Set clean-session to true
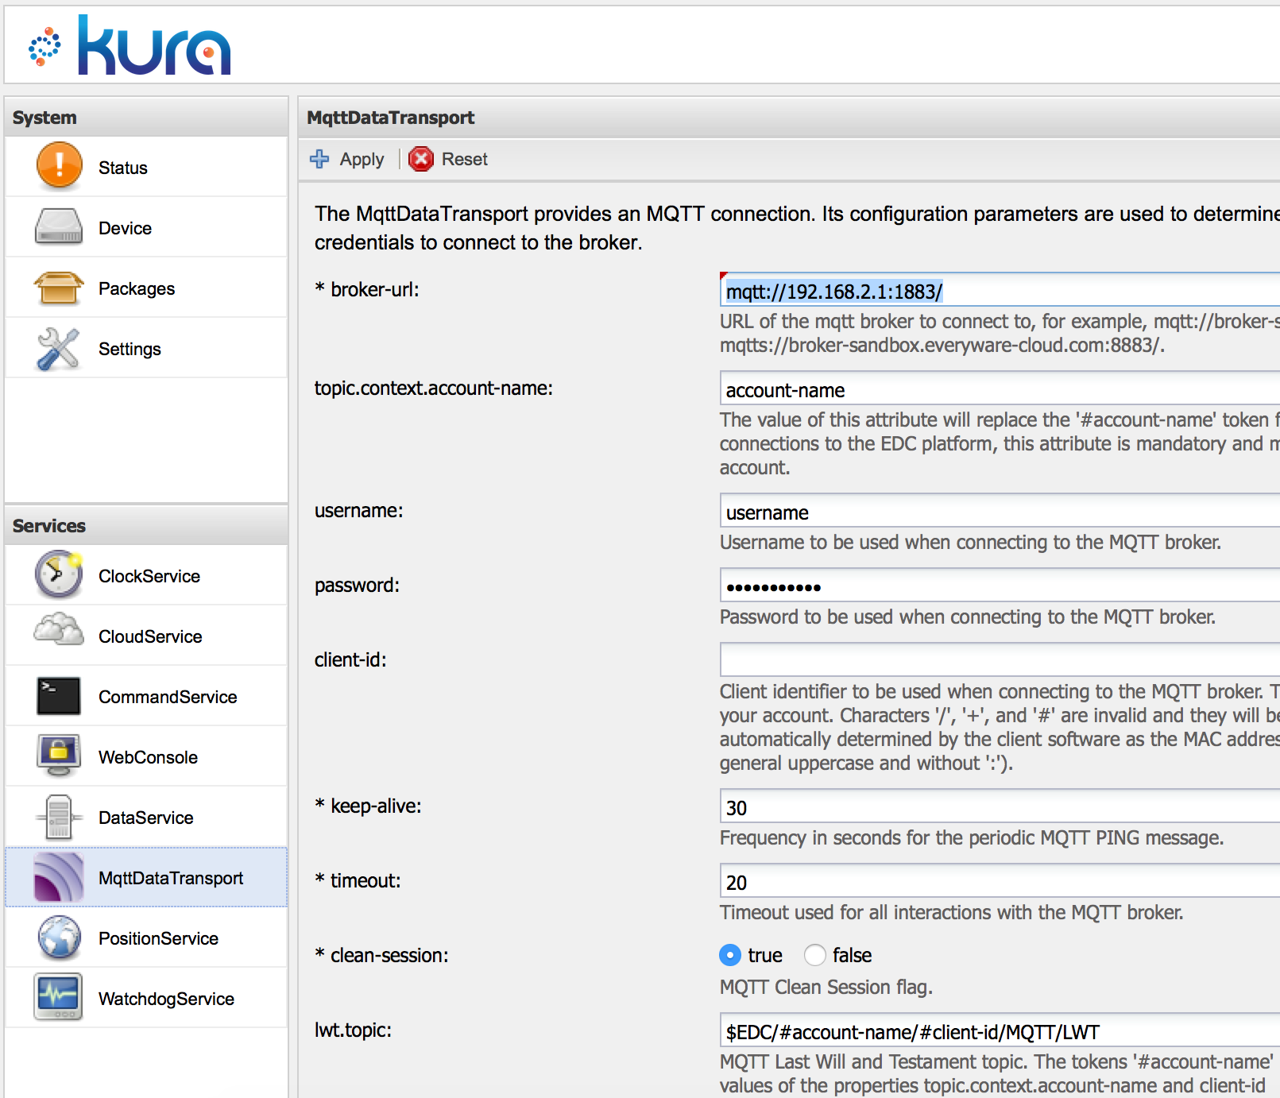This screenshot has height=1098, width=1280. coord(729,955)
